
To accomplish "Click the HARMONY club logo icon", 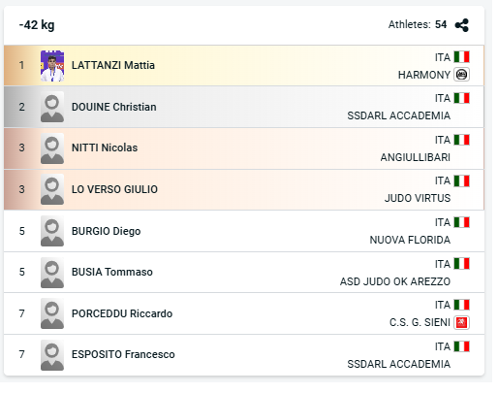I will click(x=461, y=75).
